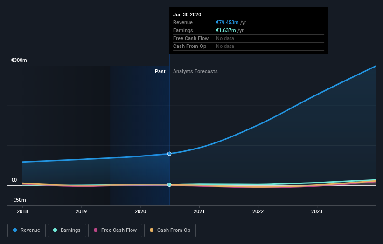This screenshot has height=244, width=383.
Task: Click the Earnings row label in tooltip
Action: coord(183,30)
